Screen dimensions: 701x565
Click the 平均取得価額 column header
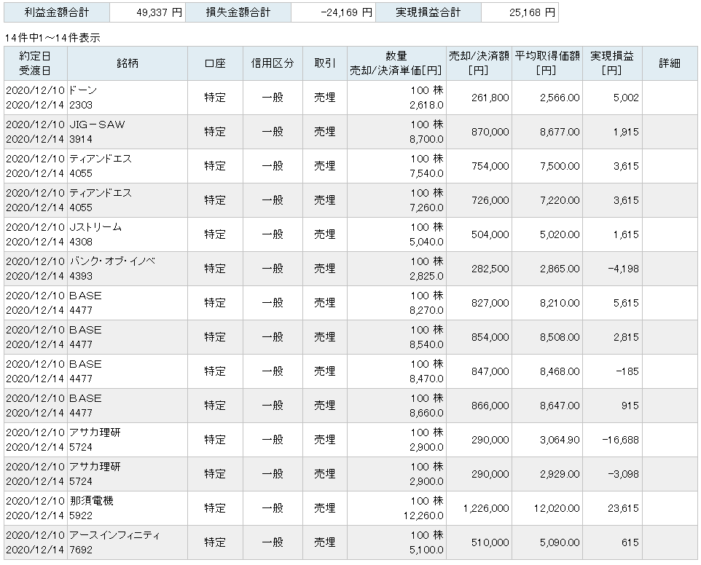coord(547,63)
